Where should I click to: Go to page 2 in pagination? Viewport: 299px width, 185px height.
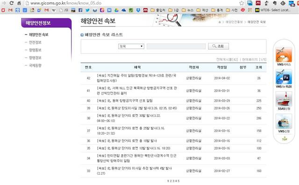pos(171,181)
